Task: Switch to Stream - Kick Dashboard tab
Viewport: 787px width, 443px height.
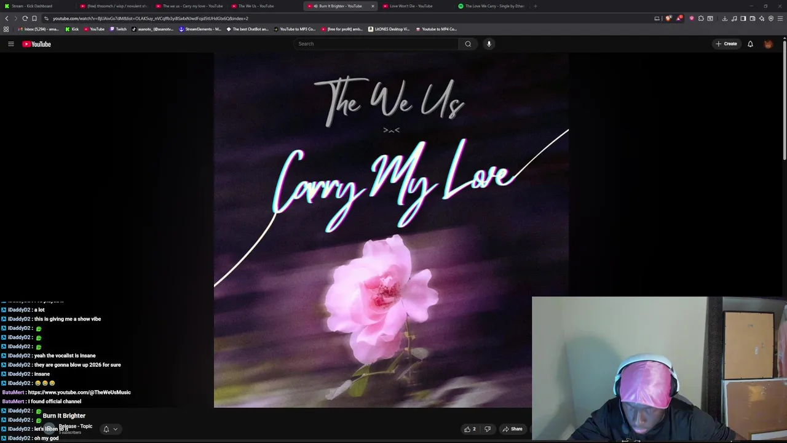Action: (37, 6)
